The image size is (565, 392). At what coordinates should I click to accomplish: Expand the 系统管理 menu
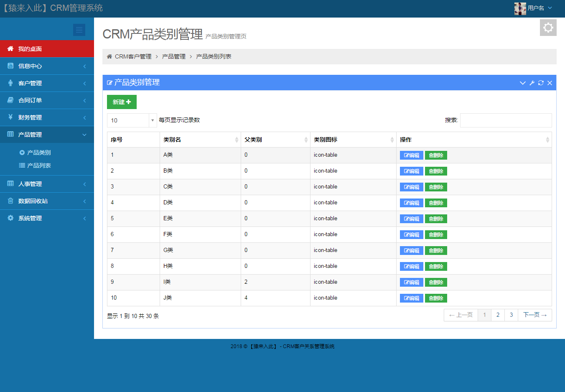tap(29, 218)
